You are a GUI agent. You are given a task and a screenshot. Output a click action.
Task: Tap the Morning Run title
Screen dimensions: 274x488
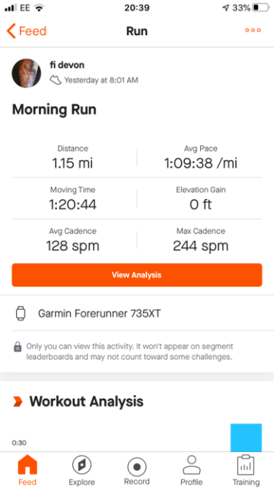coord(54,110)
